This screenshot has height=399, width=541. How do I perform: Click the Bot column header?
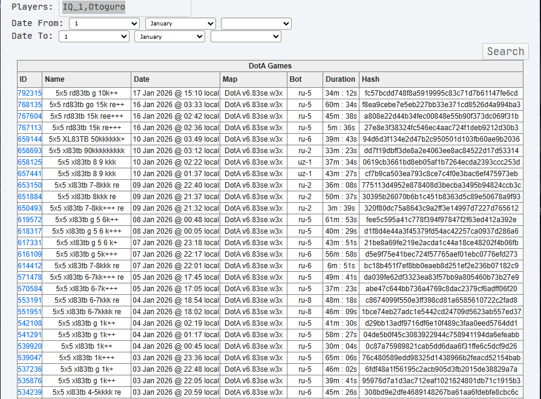click(305, 79)
